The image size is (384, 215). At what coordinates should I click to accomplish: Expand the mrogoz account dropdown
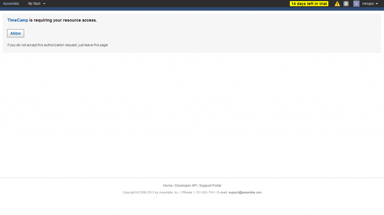tap(370, 4)
